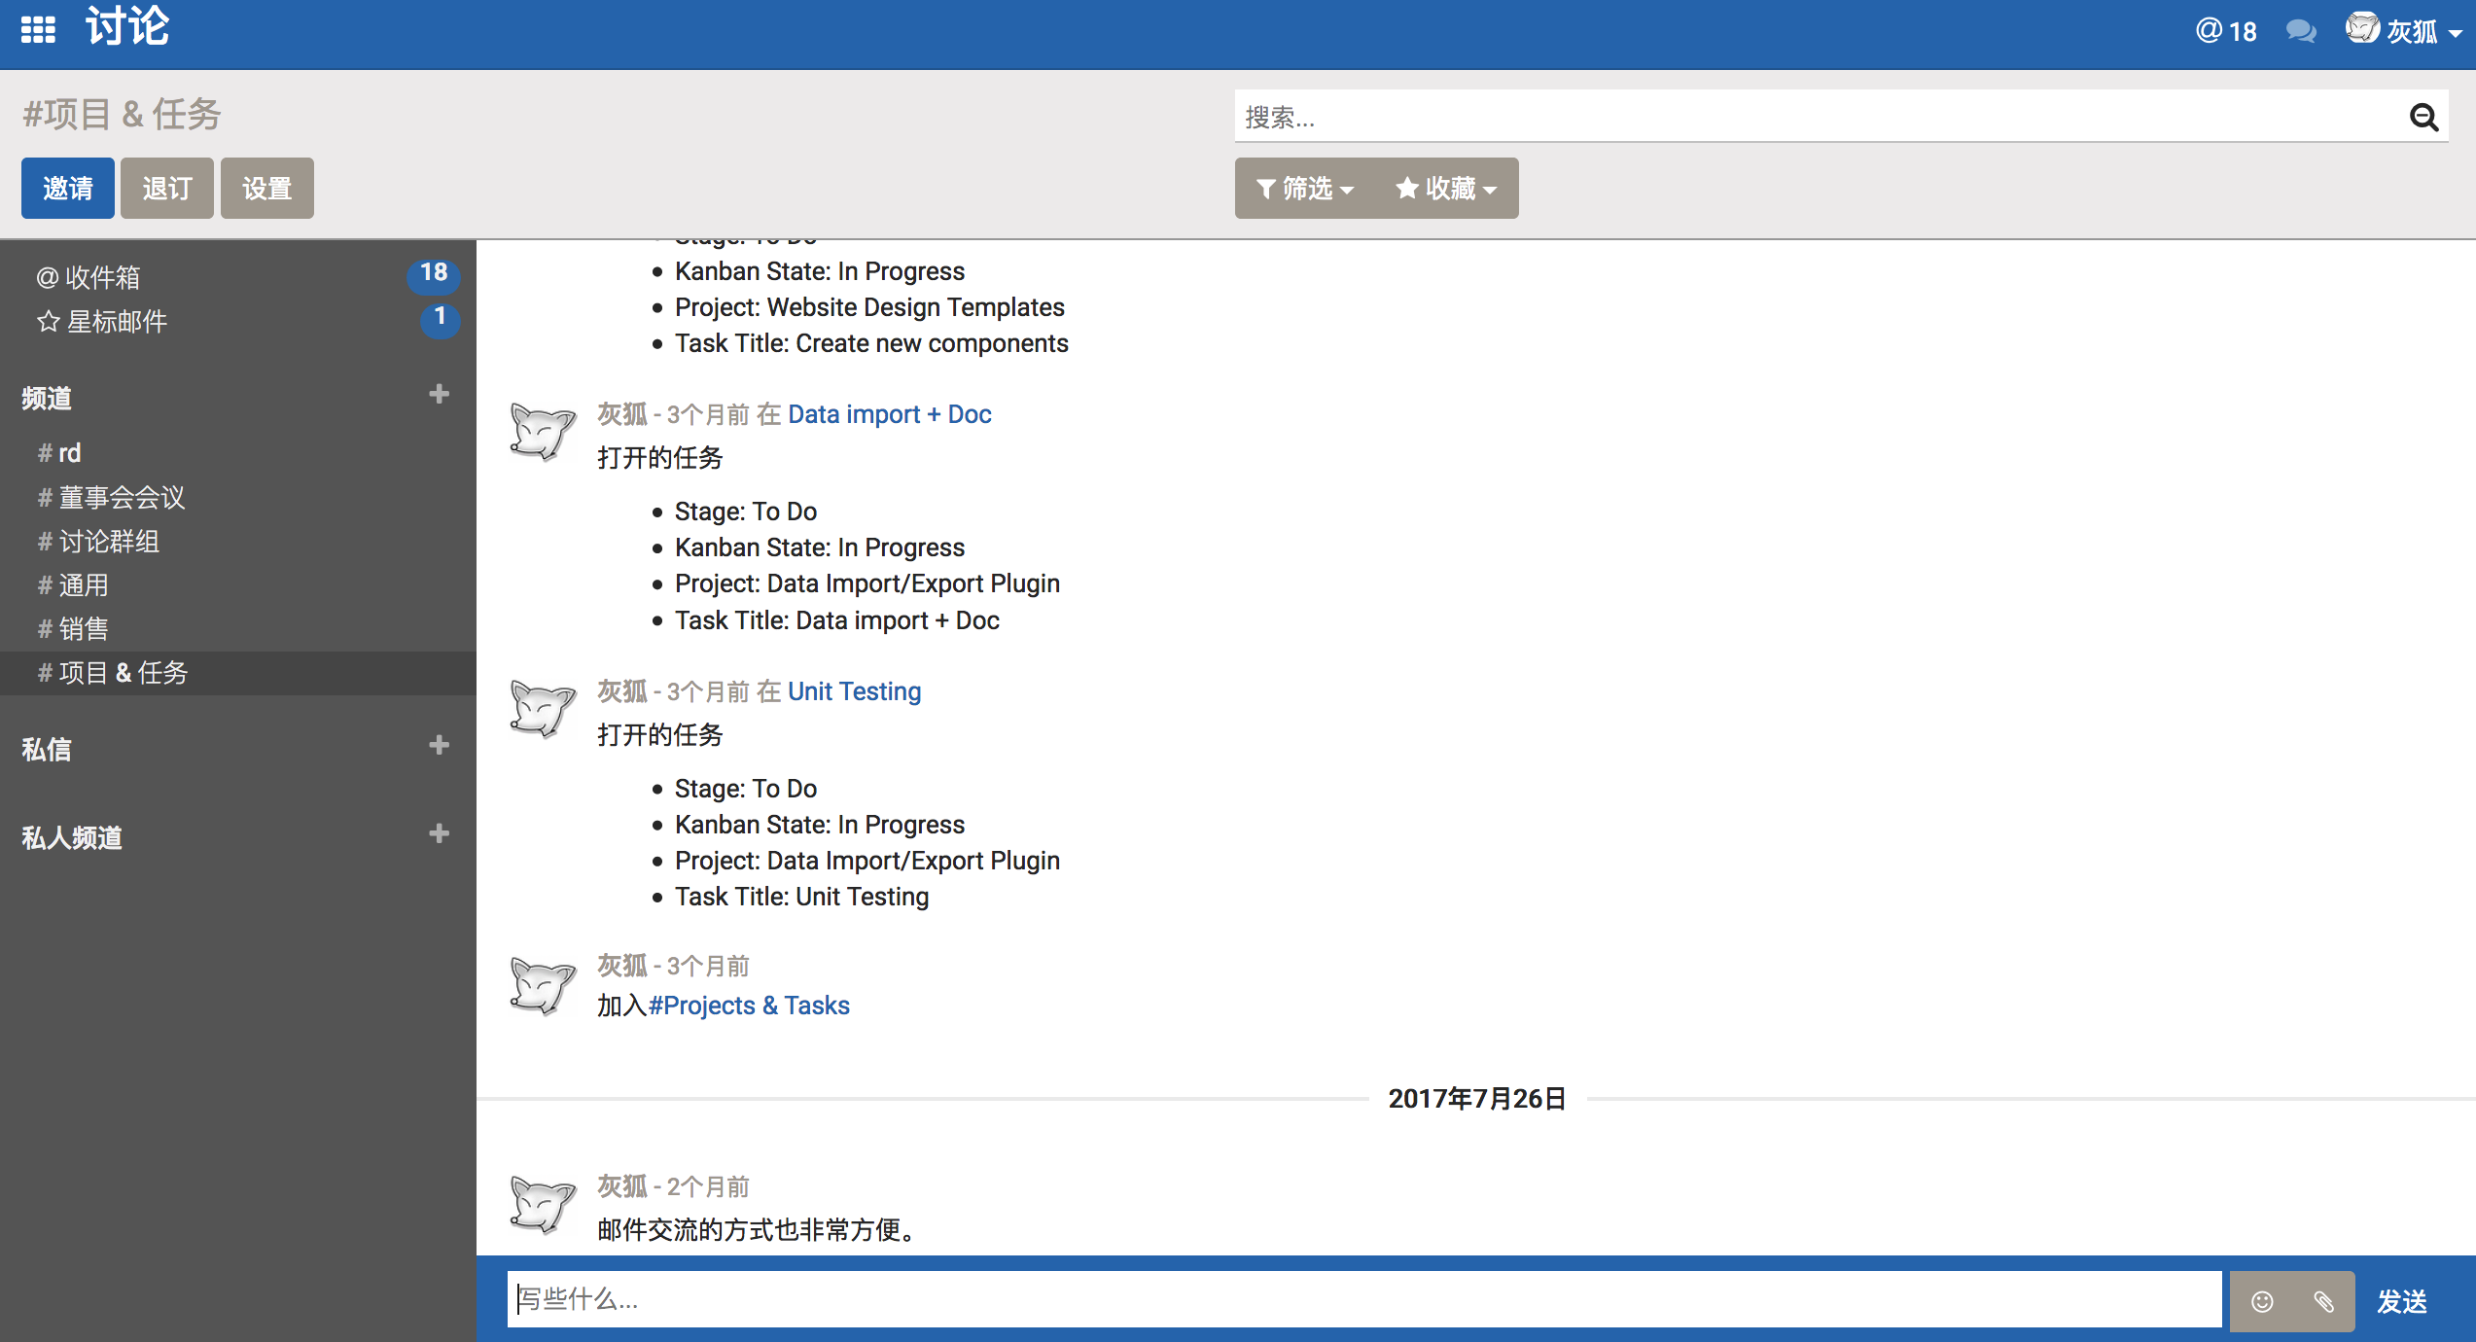Select the #销售 channel

coord(83,629)
